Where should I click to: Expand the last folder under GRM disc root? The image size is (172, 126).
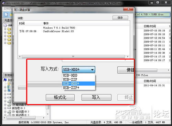[x=5, y=43]
